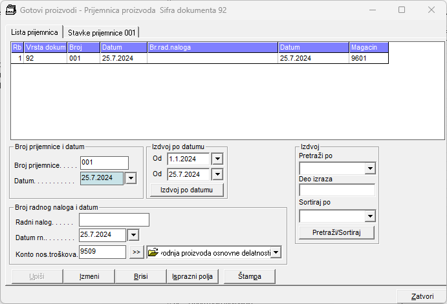Click the Izmeni button

coord(89,276)
